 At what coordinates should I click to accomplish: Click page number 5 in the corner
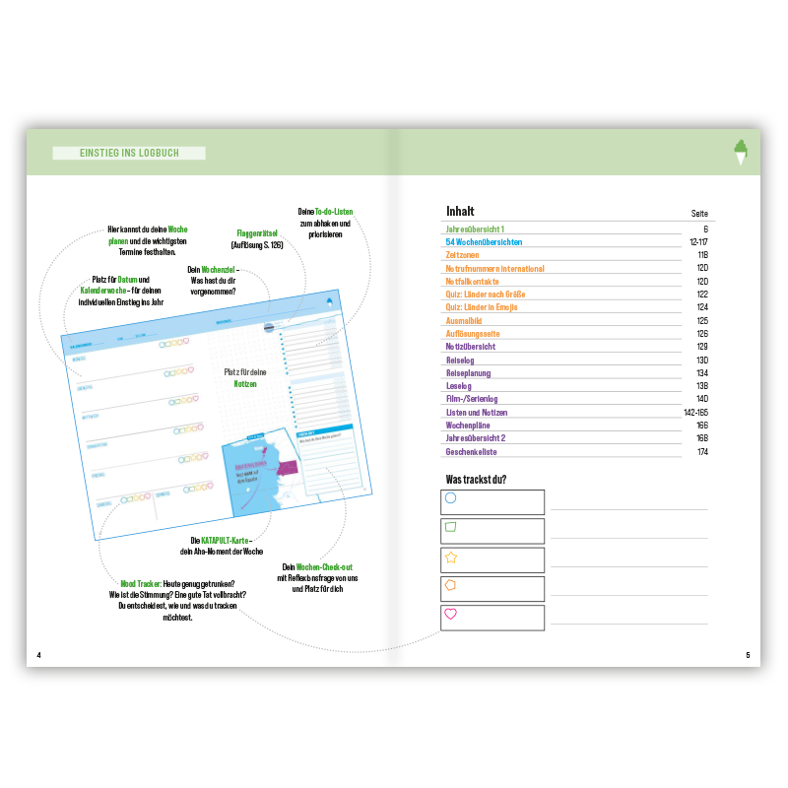coord(748,655)
